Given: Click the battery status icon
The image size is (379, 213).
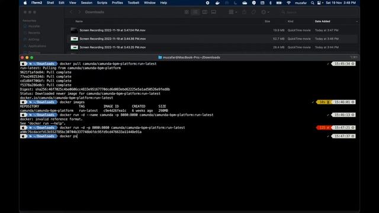Looking at the screenshot, I should click(279, 3).
